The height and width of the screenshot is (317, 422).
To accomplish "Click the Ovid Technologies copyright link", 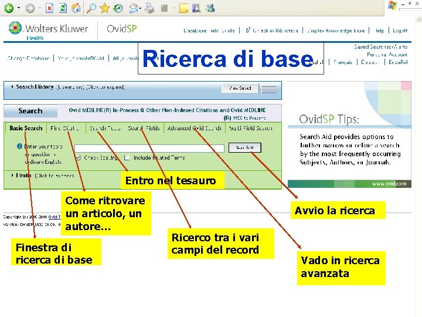I will click(x=55, y=217).
